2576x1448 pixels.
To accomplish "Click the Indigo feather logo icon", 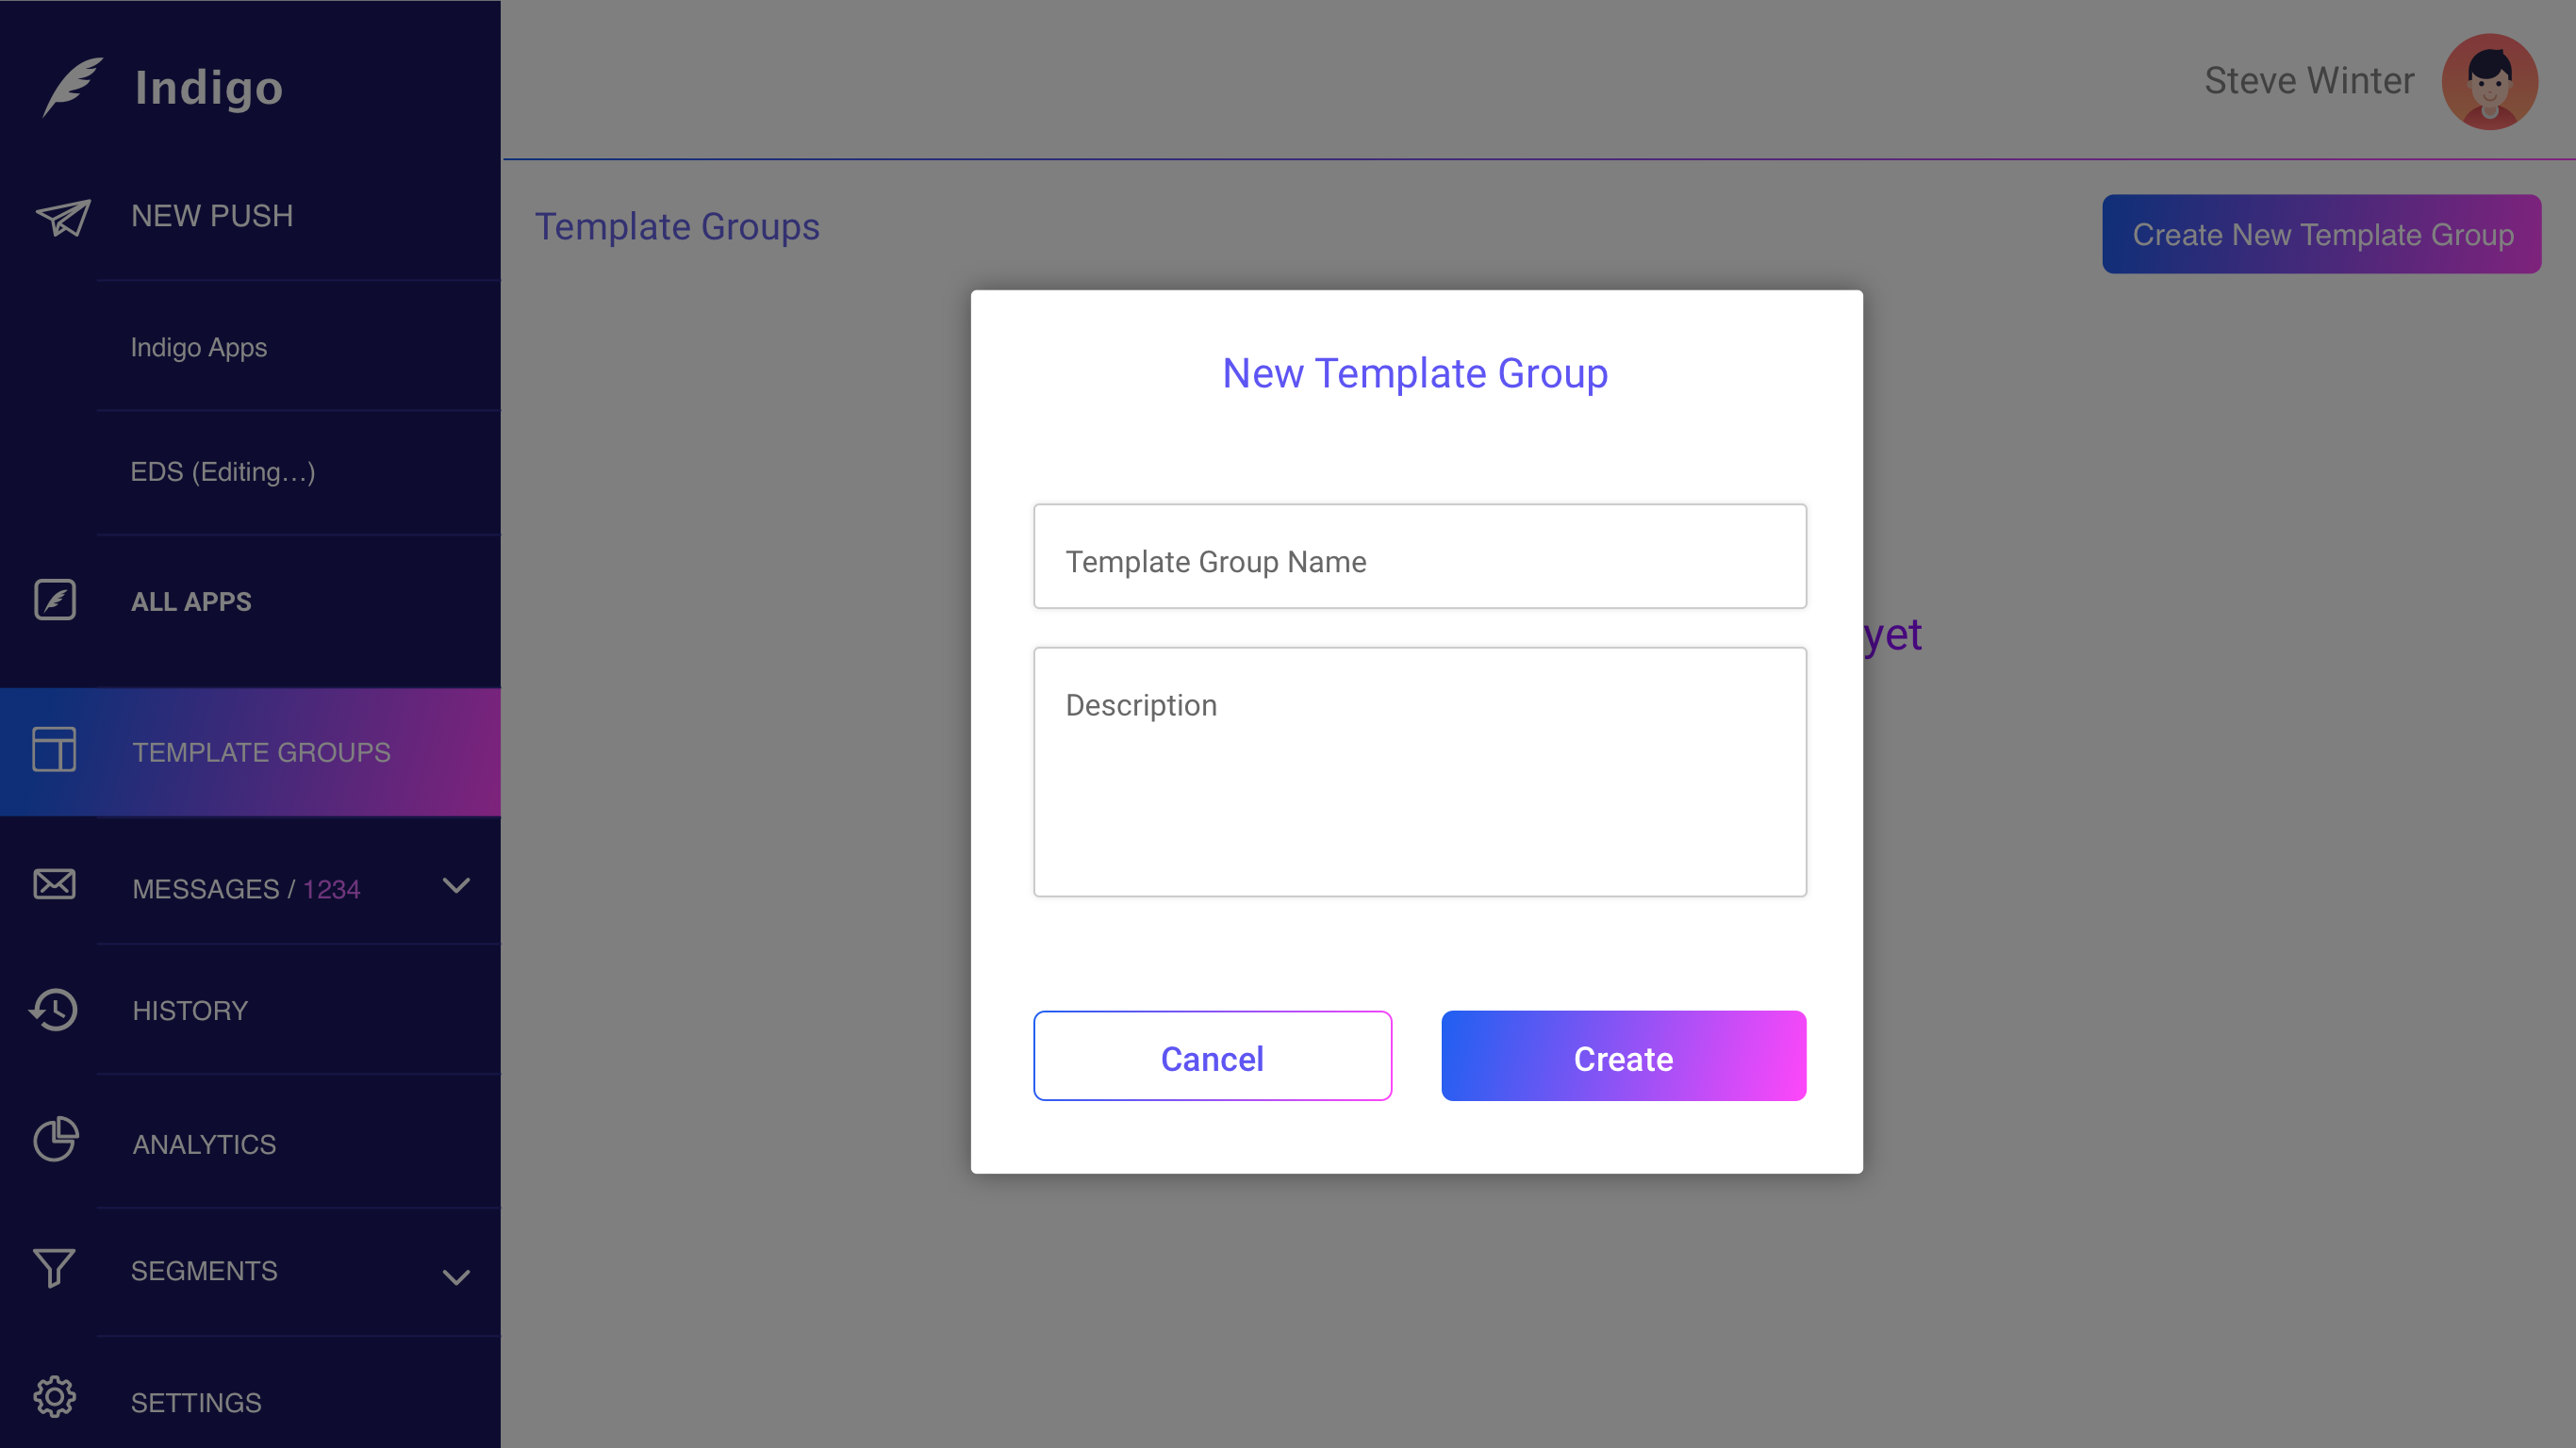I will pyautogui.click(x=72, y=87).
